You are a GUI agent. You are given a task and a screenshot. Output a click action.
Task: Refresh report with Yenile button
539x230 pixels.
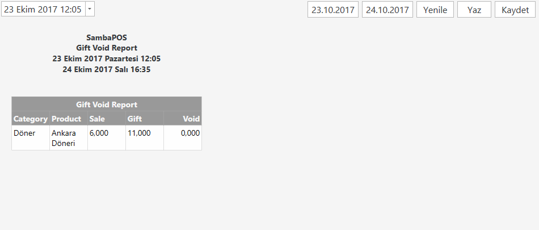coord(435,10)
